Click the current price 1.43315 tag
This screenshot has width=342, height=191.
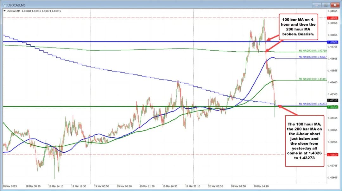pos(333,100)
